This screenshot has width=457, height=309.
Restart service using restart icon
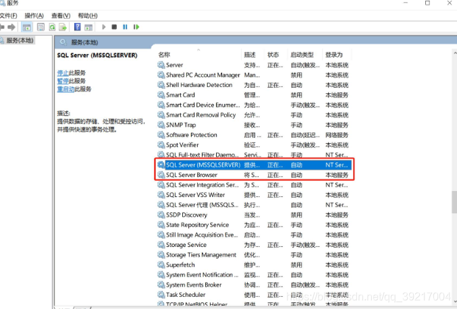(136, 27)
